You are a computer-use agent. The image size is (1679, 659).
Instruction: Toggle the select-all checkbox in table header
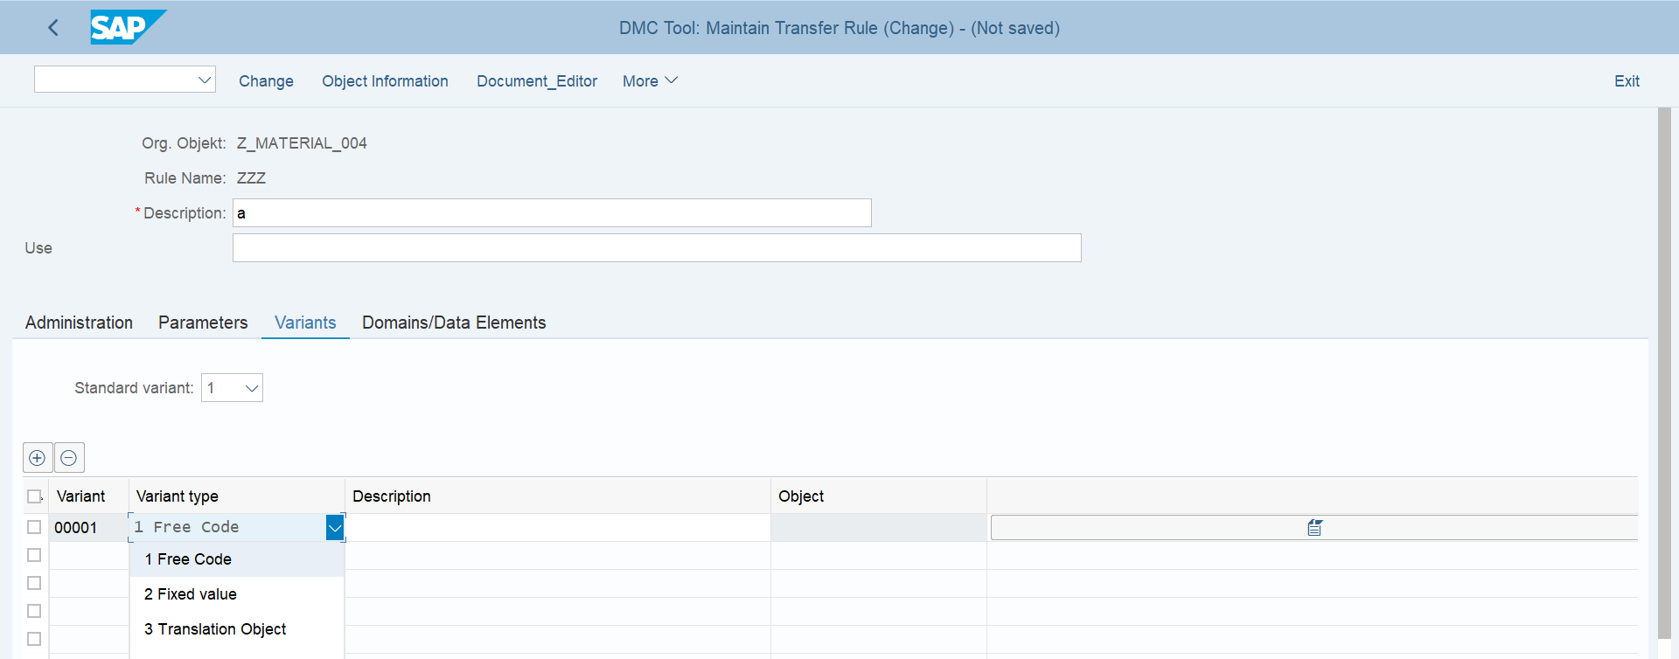34,496
